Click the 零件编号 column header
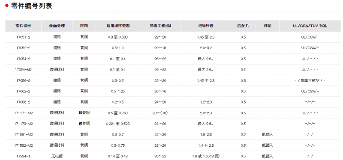The height and width of the screenshot is (160, 343). click(x=23, y=26)
